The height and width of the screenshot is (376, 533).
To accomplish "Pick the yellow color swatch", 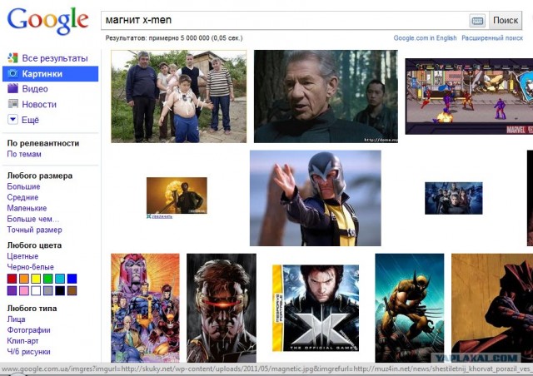I will (x=36, y=279).
